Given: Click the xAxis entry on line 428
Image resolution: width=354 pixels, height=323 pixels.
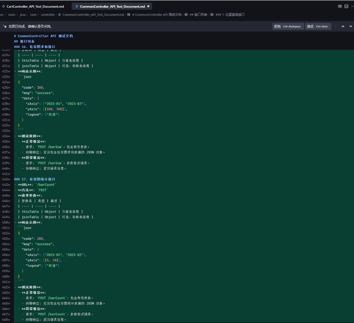Looking at the screenshot, I should pyautogui.click(x=56, y=104).
